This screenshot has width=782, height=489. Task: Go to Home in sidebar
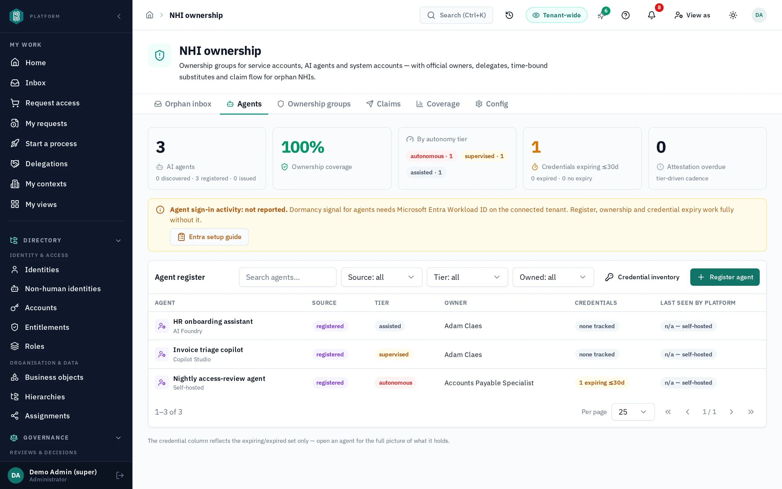[x=66, y=63]
